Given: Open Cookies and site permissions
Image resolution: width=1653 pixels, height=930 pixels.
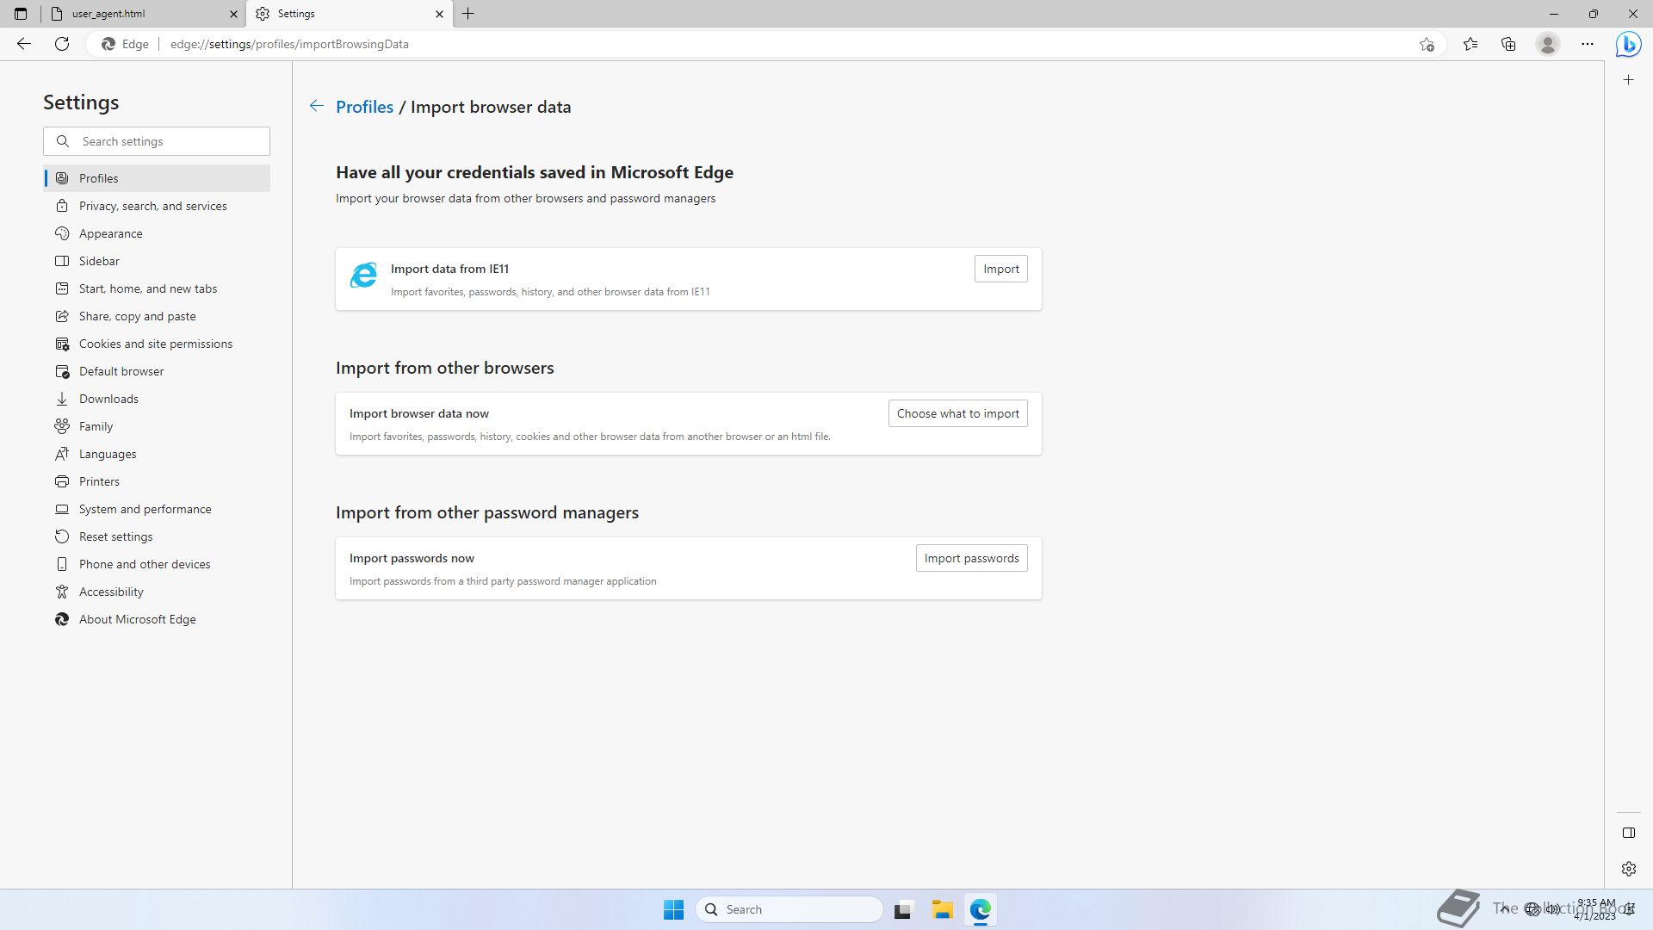Looking at the screenshot, I should click(x=157, y=344).
